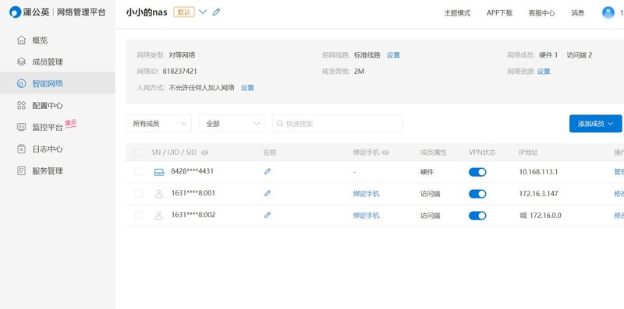Check the select-all checkbox in the table header
The height and width of the screenshot is (309, 624).
pos(139,153)
